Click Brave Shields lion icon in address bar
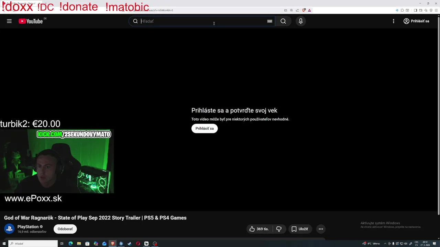The height and width of the screenshot is (247, 440). pos(304,10)
